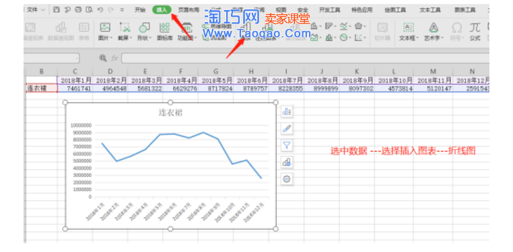Image resolution: width=513 pixels, height=252 pixels.
Task: Click the 符号 Omega symbol icon
Action: pos(456,28)
